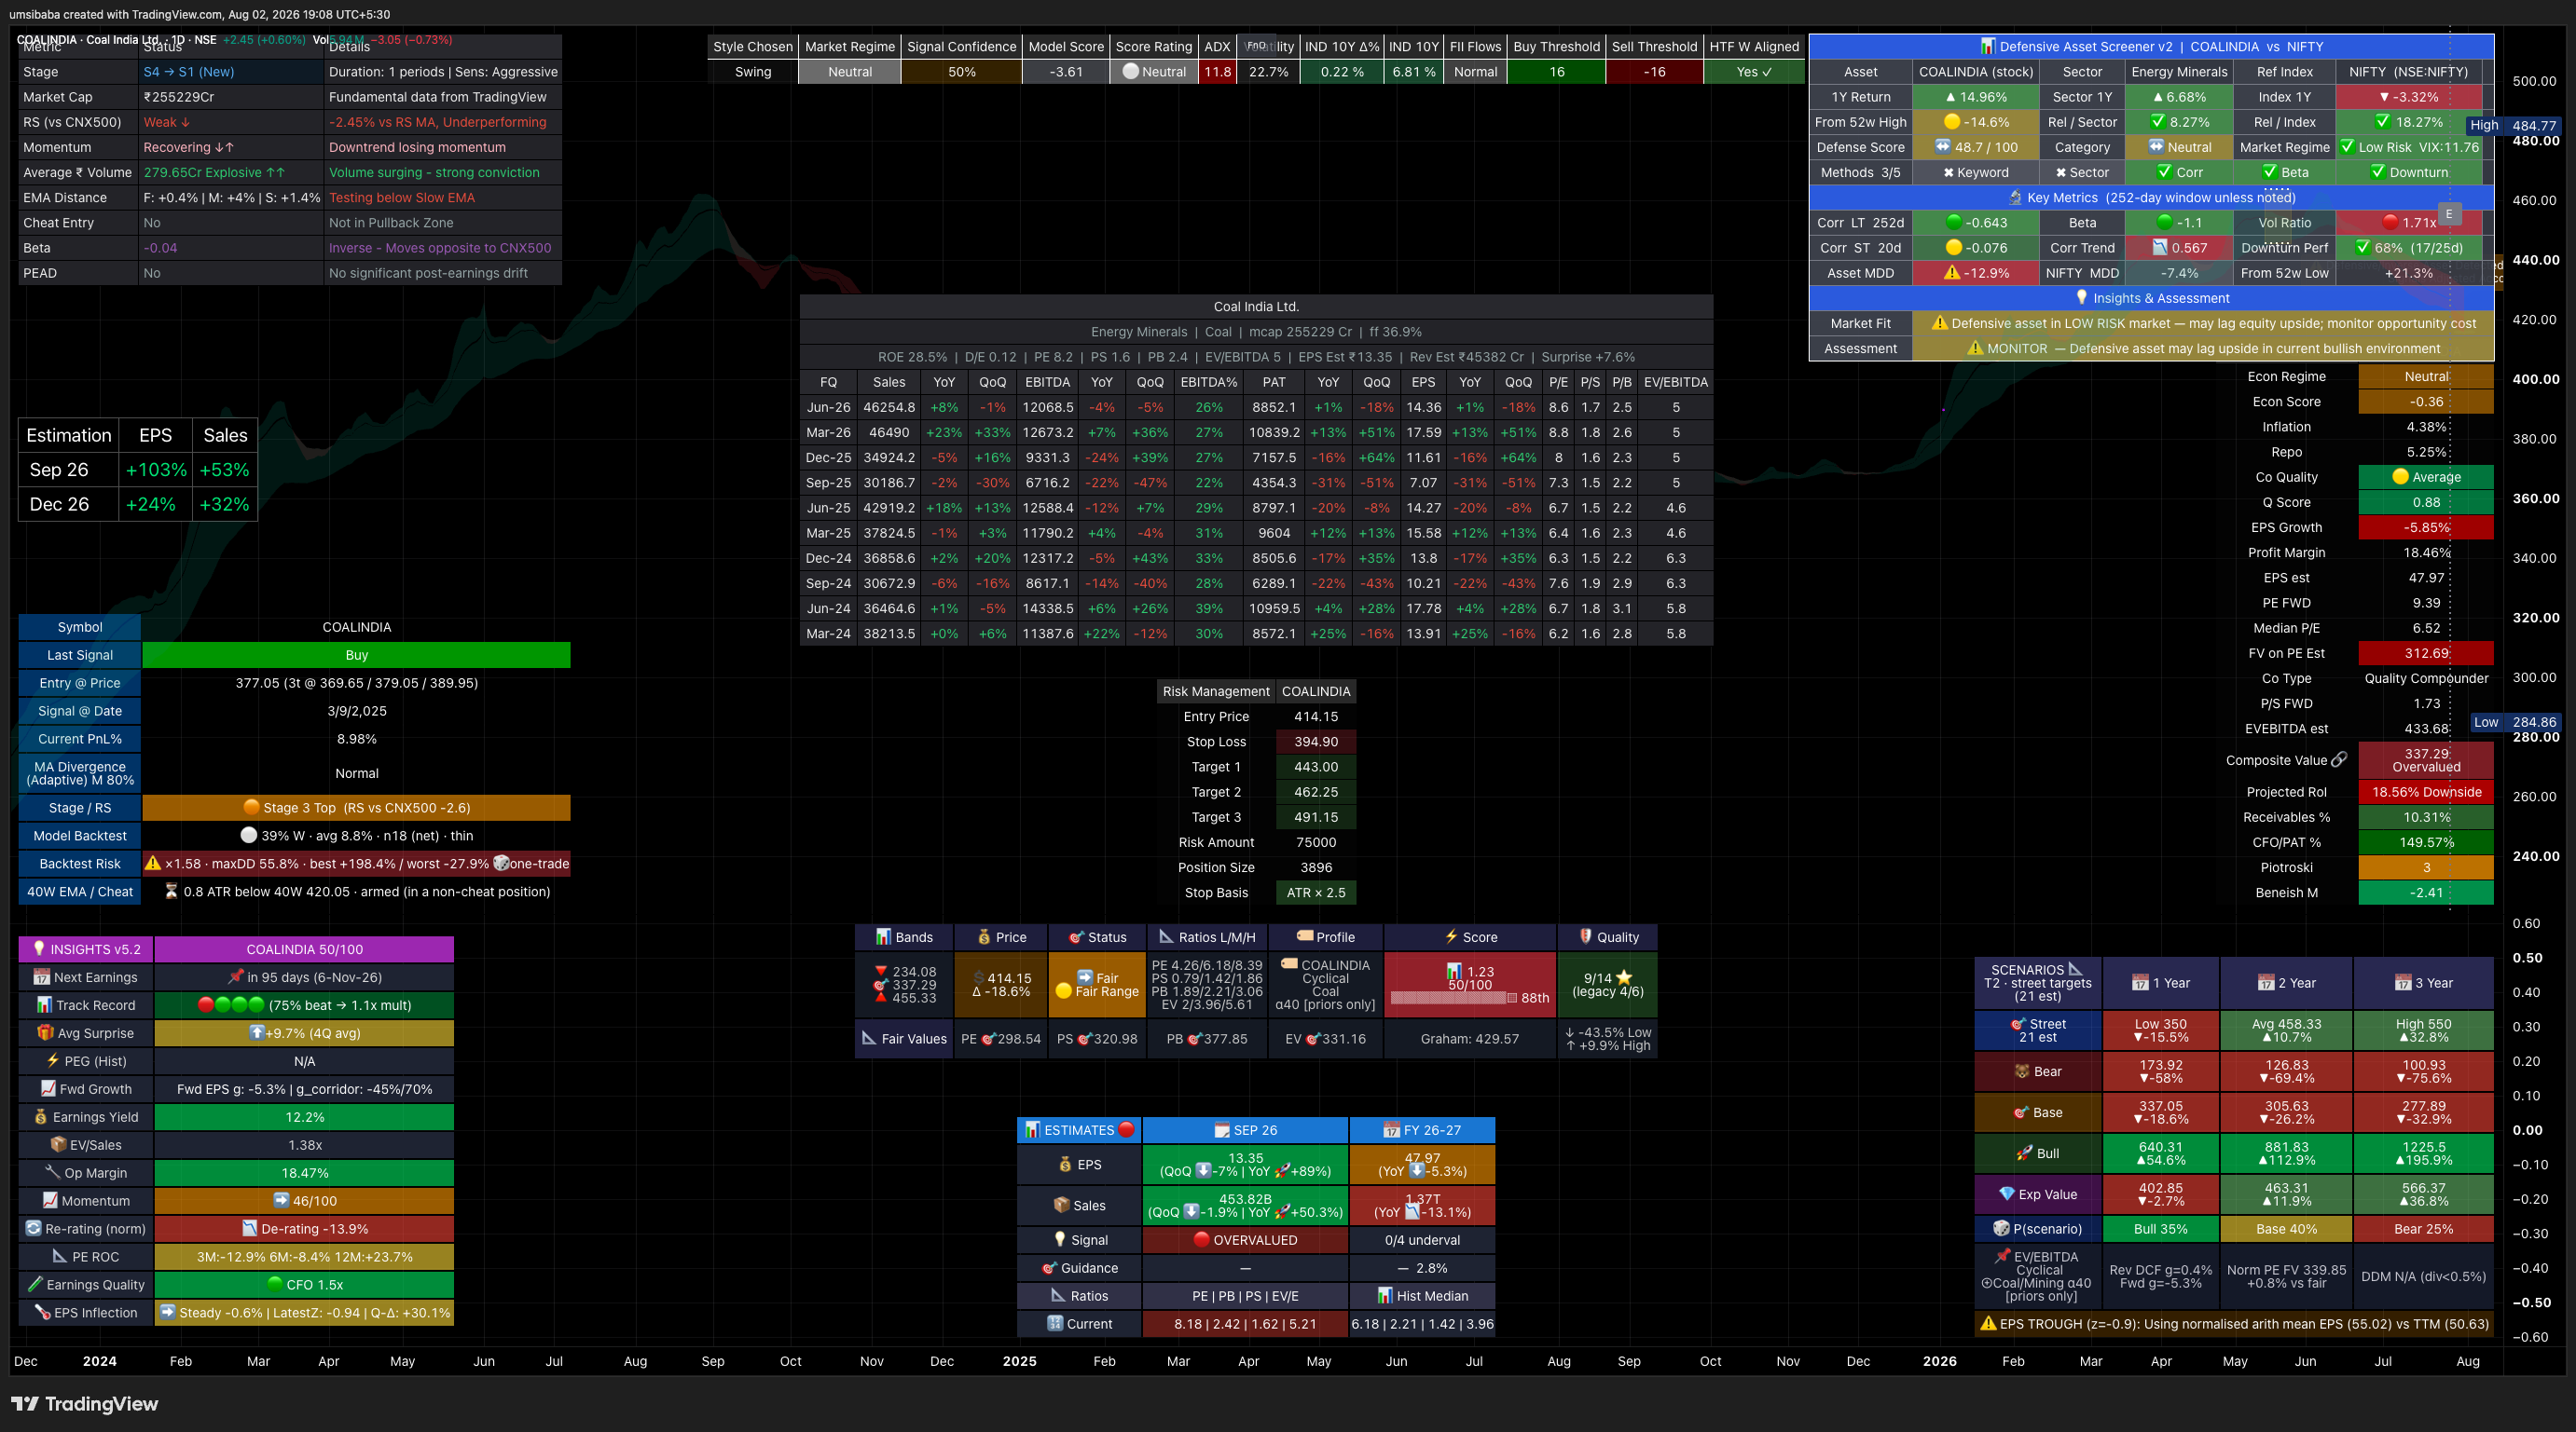Click the hourglass icon in 40W EMA row

[171, 891]
